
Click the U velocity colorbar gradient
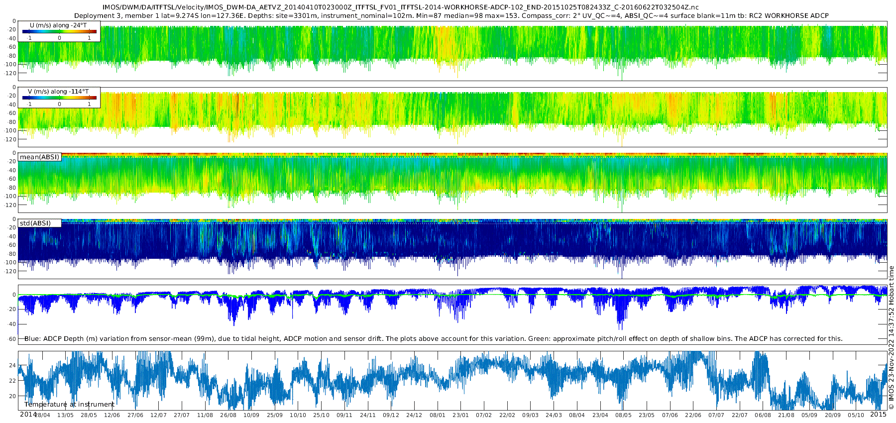coord(59,31)
